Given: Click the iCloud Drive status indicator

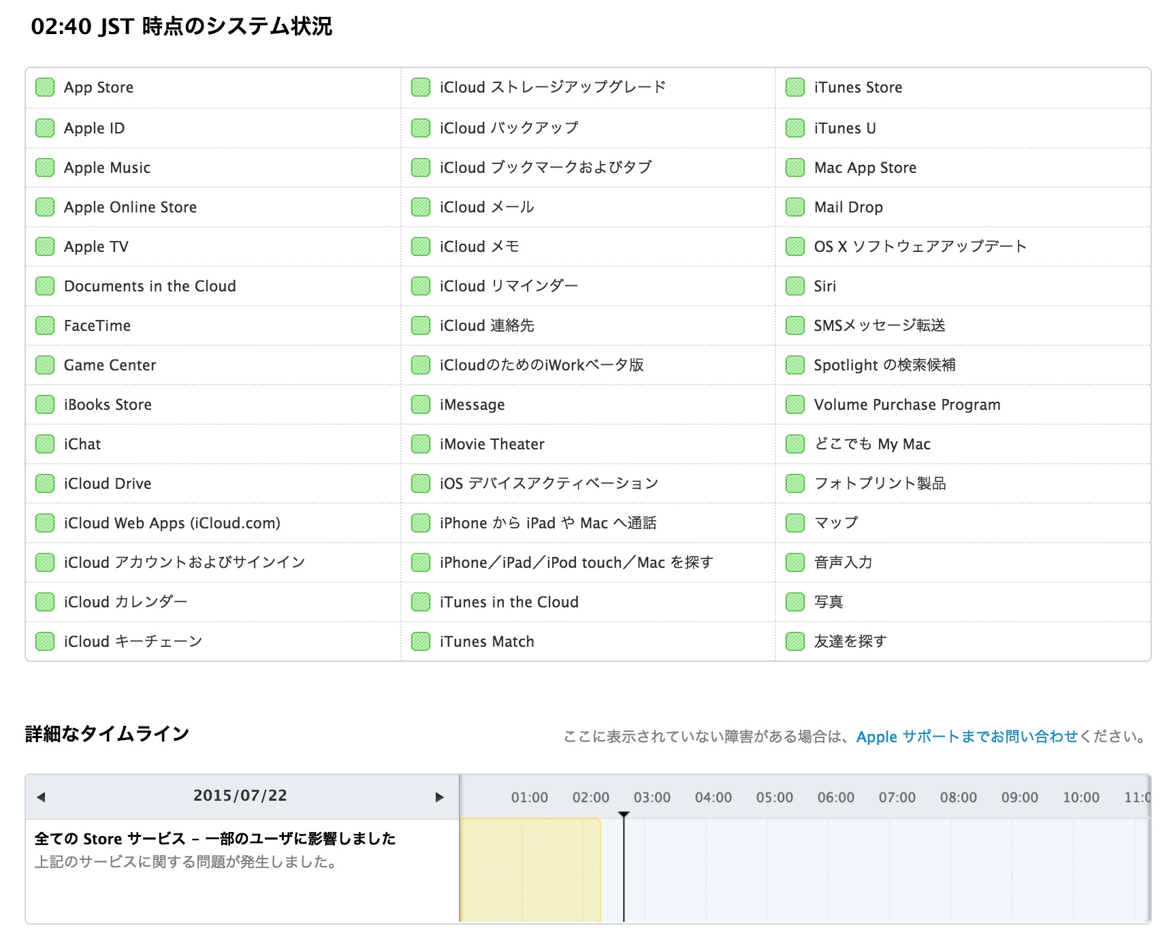Looking at the screenshot, I should pos(45,483).
